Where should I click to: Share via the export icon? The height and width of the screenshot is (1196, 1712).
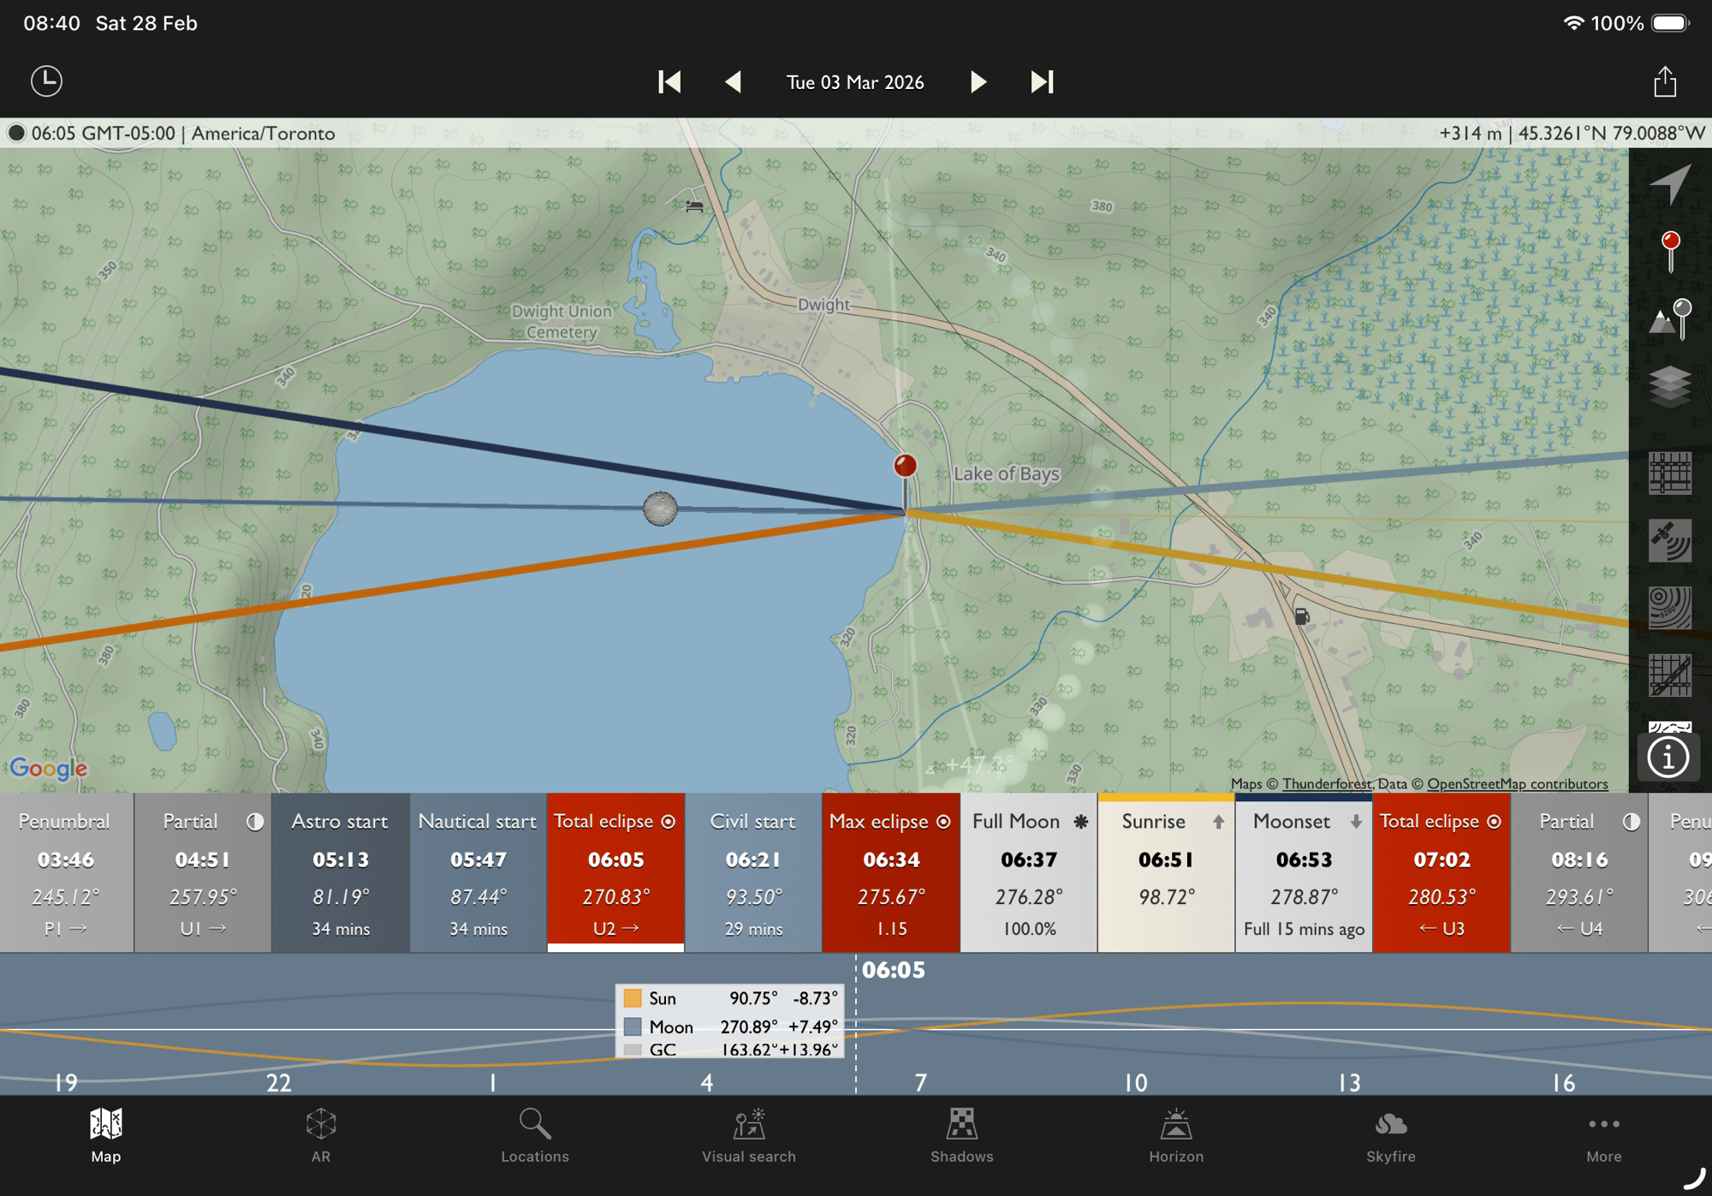point(1665,81)
